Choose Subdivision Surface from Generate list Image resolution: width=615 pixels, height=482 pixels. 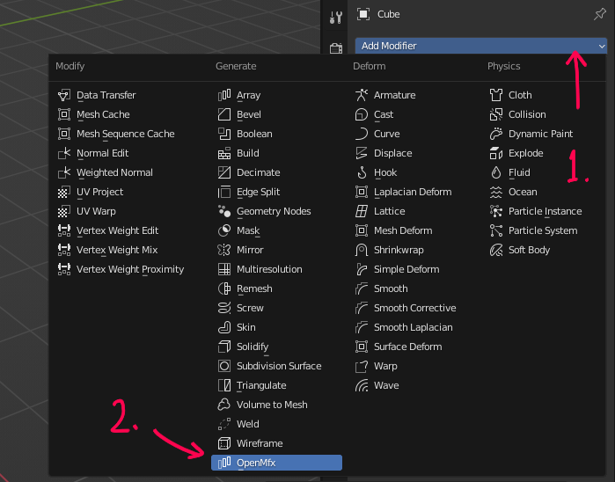click(x=278, y=366)
